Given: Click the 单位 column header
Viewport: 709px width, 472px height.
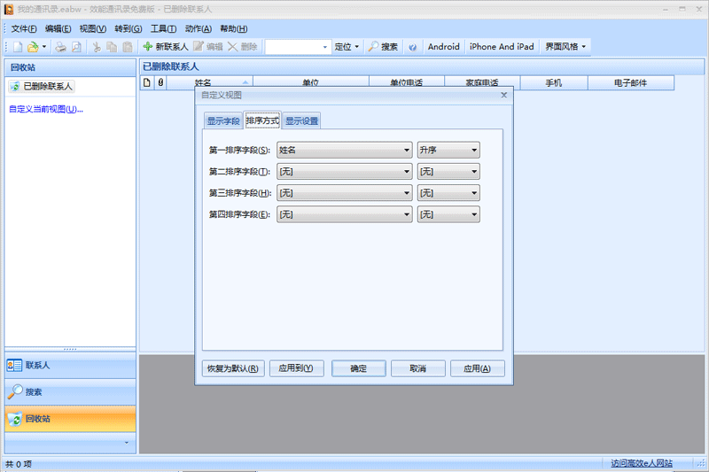Looking at the screenshot, I should click(311, 81).
